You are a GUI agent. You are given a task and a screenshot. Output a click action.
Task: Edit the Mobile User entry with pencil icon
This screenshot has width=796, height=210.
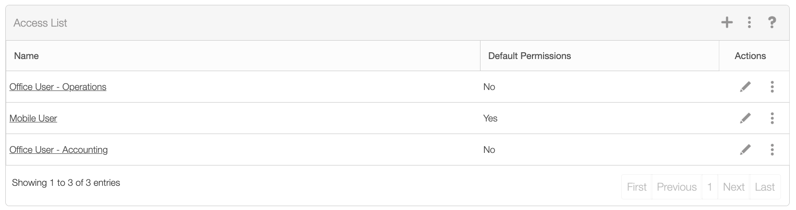pos(745,118)
